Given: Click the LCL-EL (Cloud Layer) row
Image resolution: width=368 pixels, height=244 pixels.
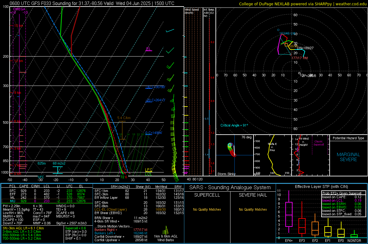Looking at the screenshot, I should tap(139, 209).
